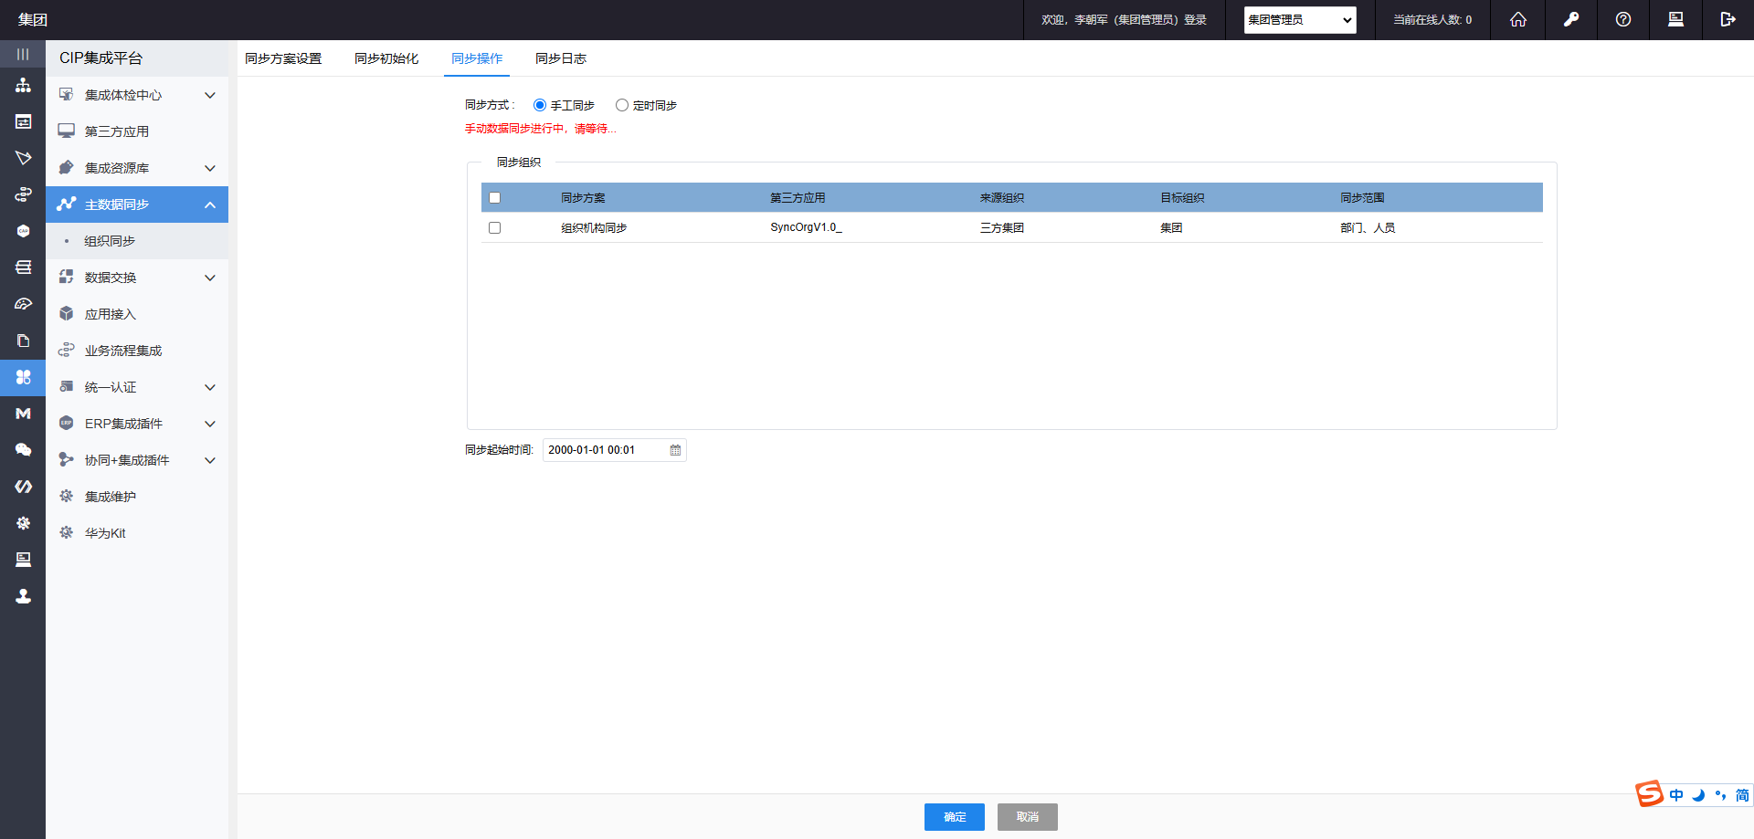Toggle the select-all checkbox in table header
Screen dimensions: 1754x839
point(494,198)
